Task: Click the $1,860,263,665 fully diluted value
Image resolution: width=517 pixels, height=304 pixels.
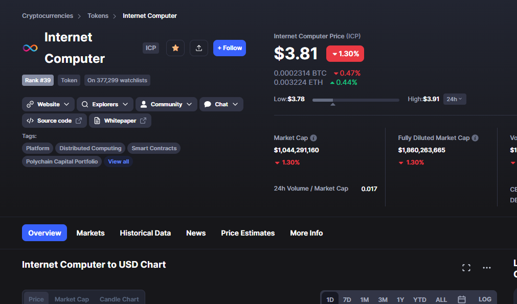Action: [x=422, y=150]
